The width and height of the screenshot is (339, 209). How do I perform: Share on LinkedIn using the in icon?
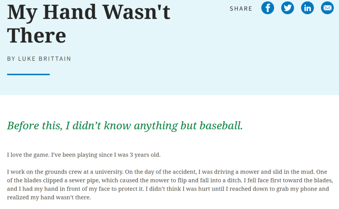pos(307,8)
